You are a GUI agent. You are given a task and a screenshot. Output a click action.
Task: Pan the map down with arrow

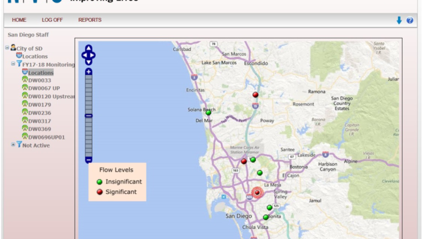pyautogui.click(x=89, y=62)
